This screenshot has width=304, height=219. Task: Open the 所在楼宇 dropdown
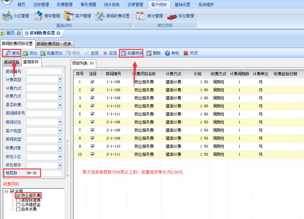pos(60,166)
